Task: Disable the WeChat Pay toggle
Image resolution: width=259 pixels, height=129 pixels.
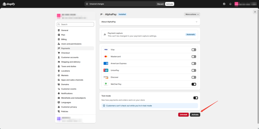Action: click(194, 84)
